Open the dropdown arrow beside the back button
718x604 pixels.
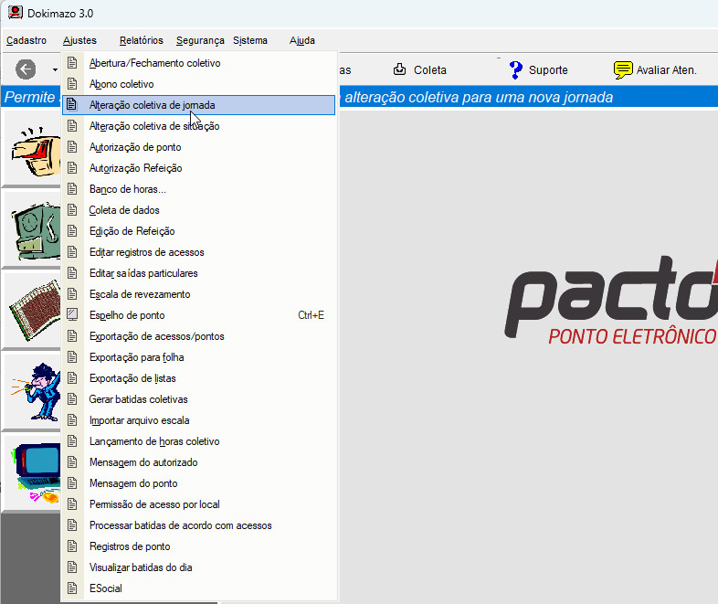point(54,70)
